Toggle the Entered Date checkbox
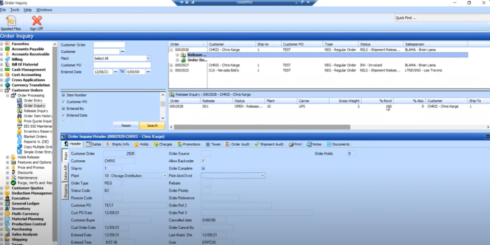Viewport: 490px width, 245px height. point(63,115)
